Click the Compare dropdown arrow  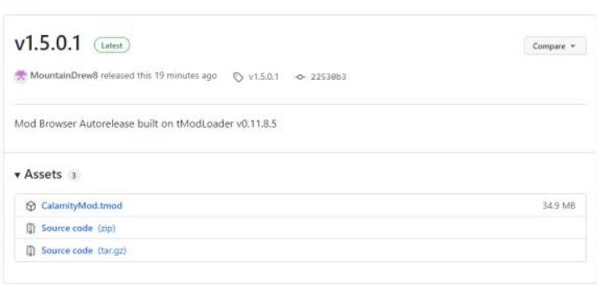pyautogui.click(x=573, y=47)
